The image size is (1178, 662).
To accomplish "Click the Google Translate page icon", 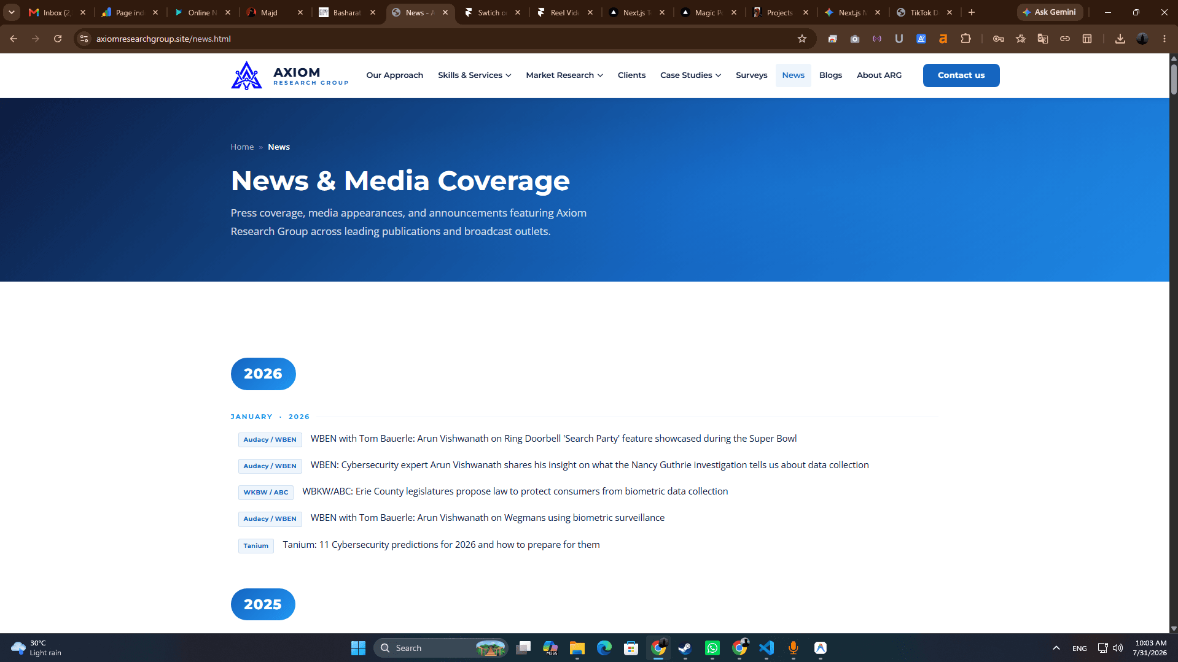I will click(1043, 39).
